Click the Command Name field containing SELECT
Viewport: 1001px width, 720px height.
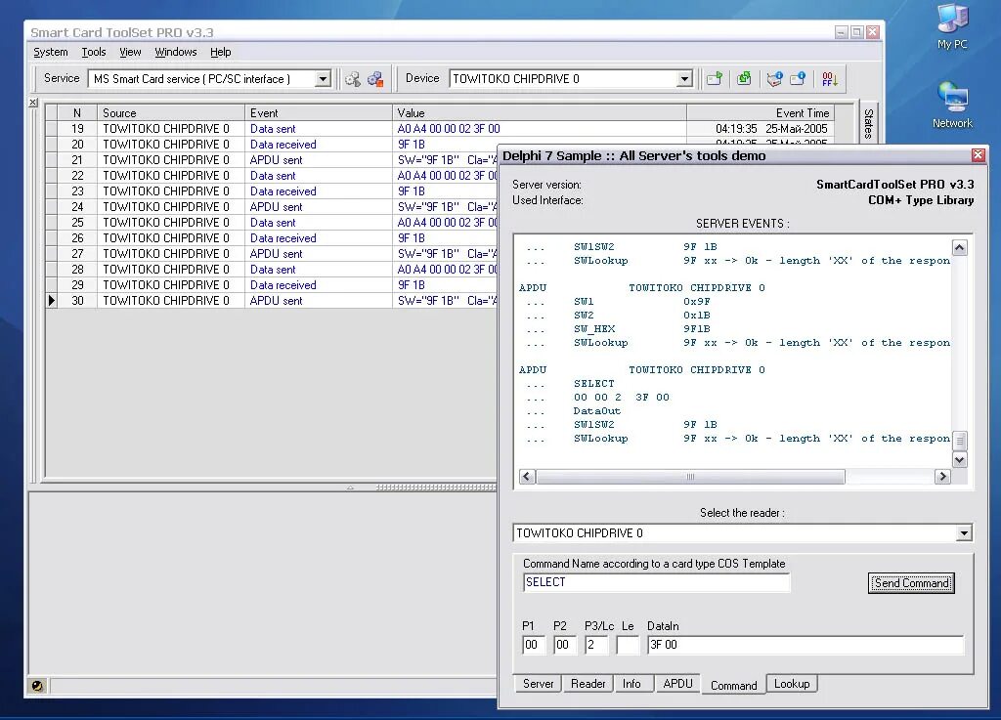point(656,582)
